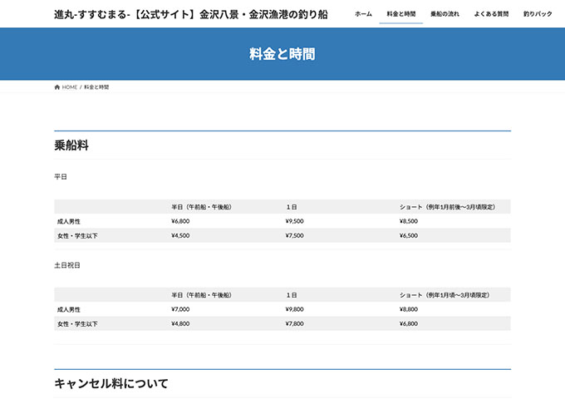Click the site title 進丸-すすむまる- link
This screenshot has height=399, width=565.
[x=191, y=14]
